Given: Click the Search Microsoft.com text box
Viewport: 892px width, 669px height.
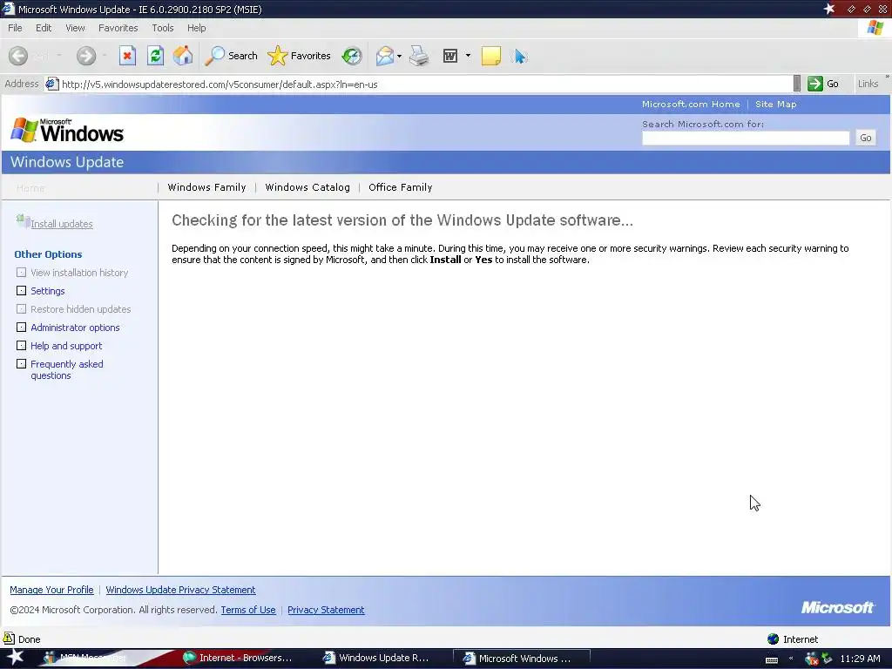Looking at the screenshot, I should click(x=746, y=138).
